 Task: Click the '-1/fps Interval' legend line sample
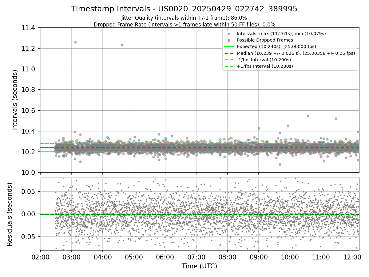[x=229, y=60]
